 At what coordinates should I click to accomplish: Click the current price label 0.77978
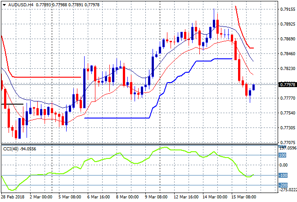pyautogui.click(x=288, y=84)
